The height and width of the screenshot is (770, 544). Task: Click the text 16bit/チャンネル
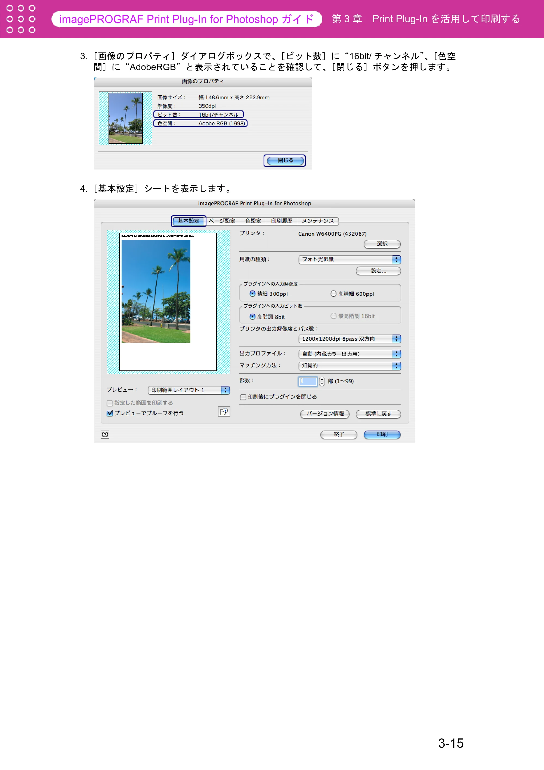click(x=218, y=115)
